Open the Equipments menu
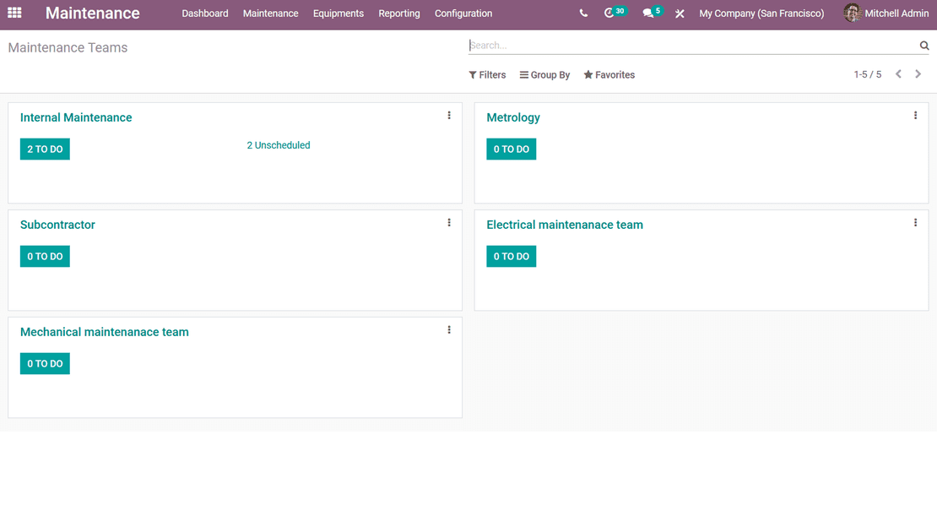 338,14
